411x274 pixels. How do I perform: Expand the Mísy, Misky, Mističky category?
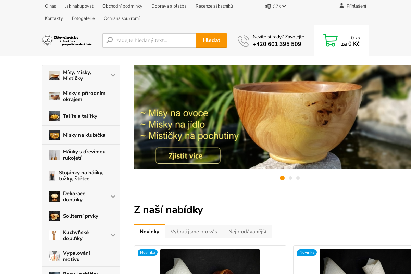click(x=113, y=75)
